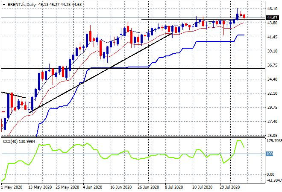
Task: Click the last red candle of the chart
Action: 244,16
